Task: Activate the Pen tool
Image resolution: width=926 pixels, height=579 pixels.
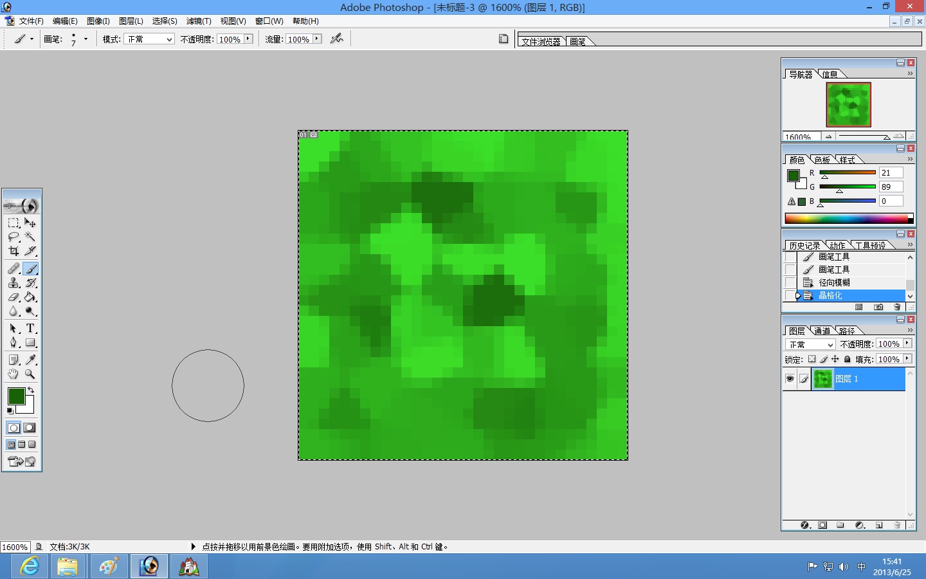Action: (14, 342)
